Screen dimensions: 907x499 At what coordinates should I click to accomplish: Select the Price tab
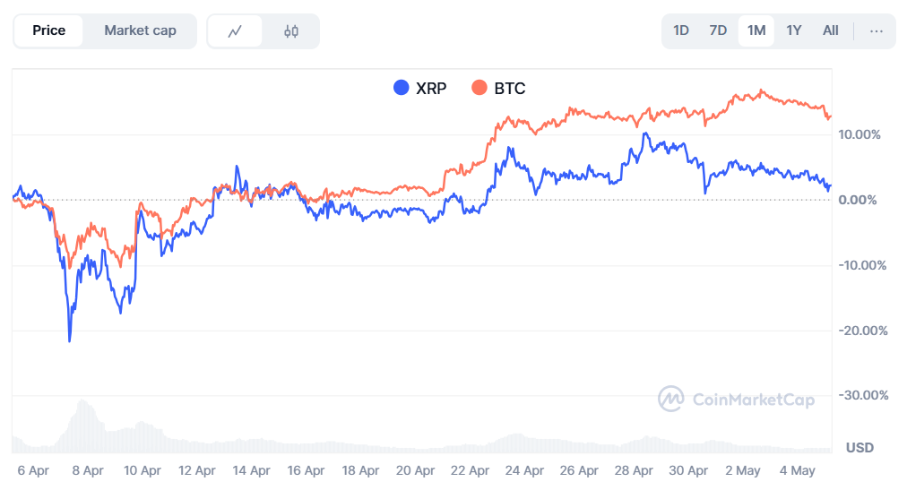[x=49, y=30]
